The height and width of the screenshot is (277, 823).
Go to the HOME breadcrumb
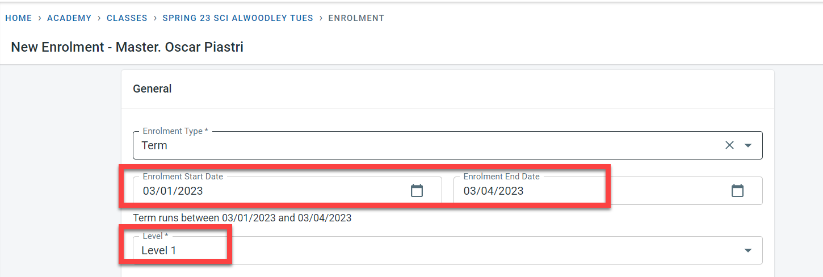(19, 18)
